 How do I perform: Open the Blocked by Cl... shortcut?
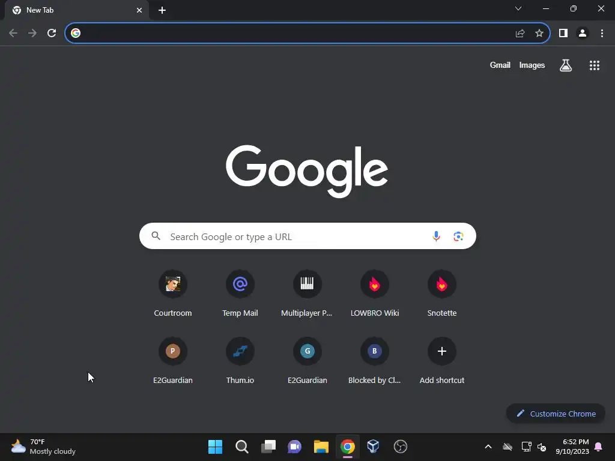[x=375, y=360]
